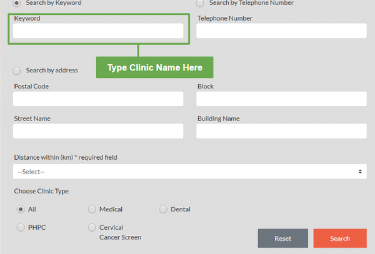The height and width of the screenshot is (254, 375).
Task: Choose Cervical Cancer Screen clinic type
Action: click(x=92, y=227)
